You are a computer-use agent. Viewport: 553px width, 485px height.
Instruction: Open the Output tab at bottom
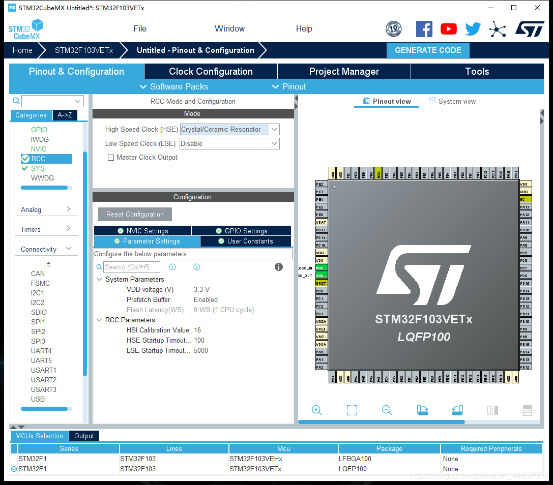pyautogui.click(x=84, y=436)
